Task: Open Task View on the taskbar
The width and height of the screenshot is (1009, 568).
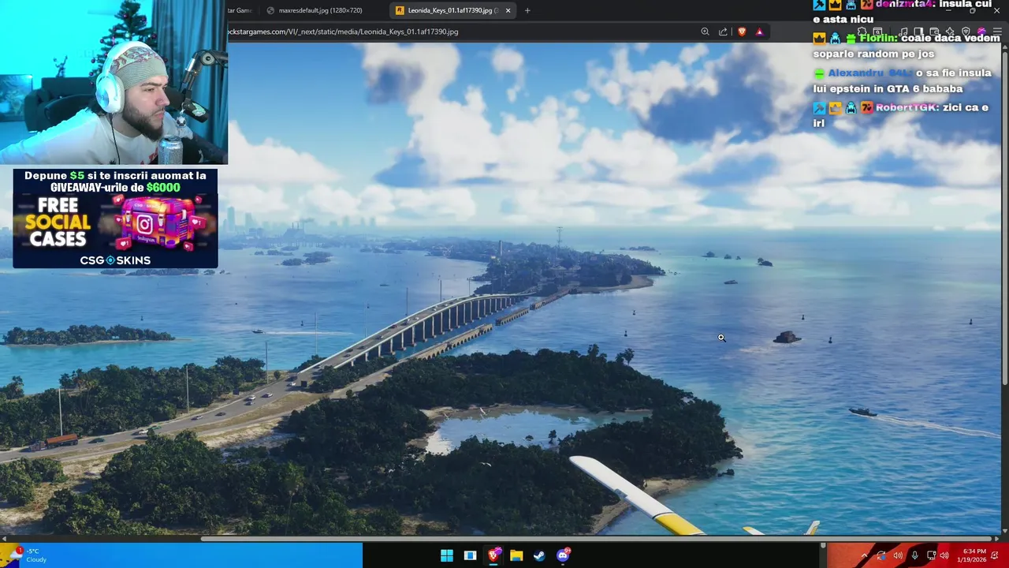Action: point(470,555)
